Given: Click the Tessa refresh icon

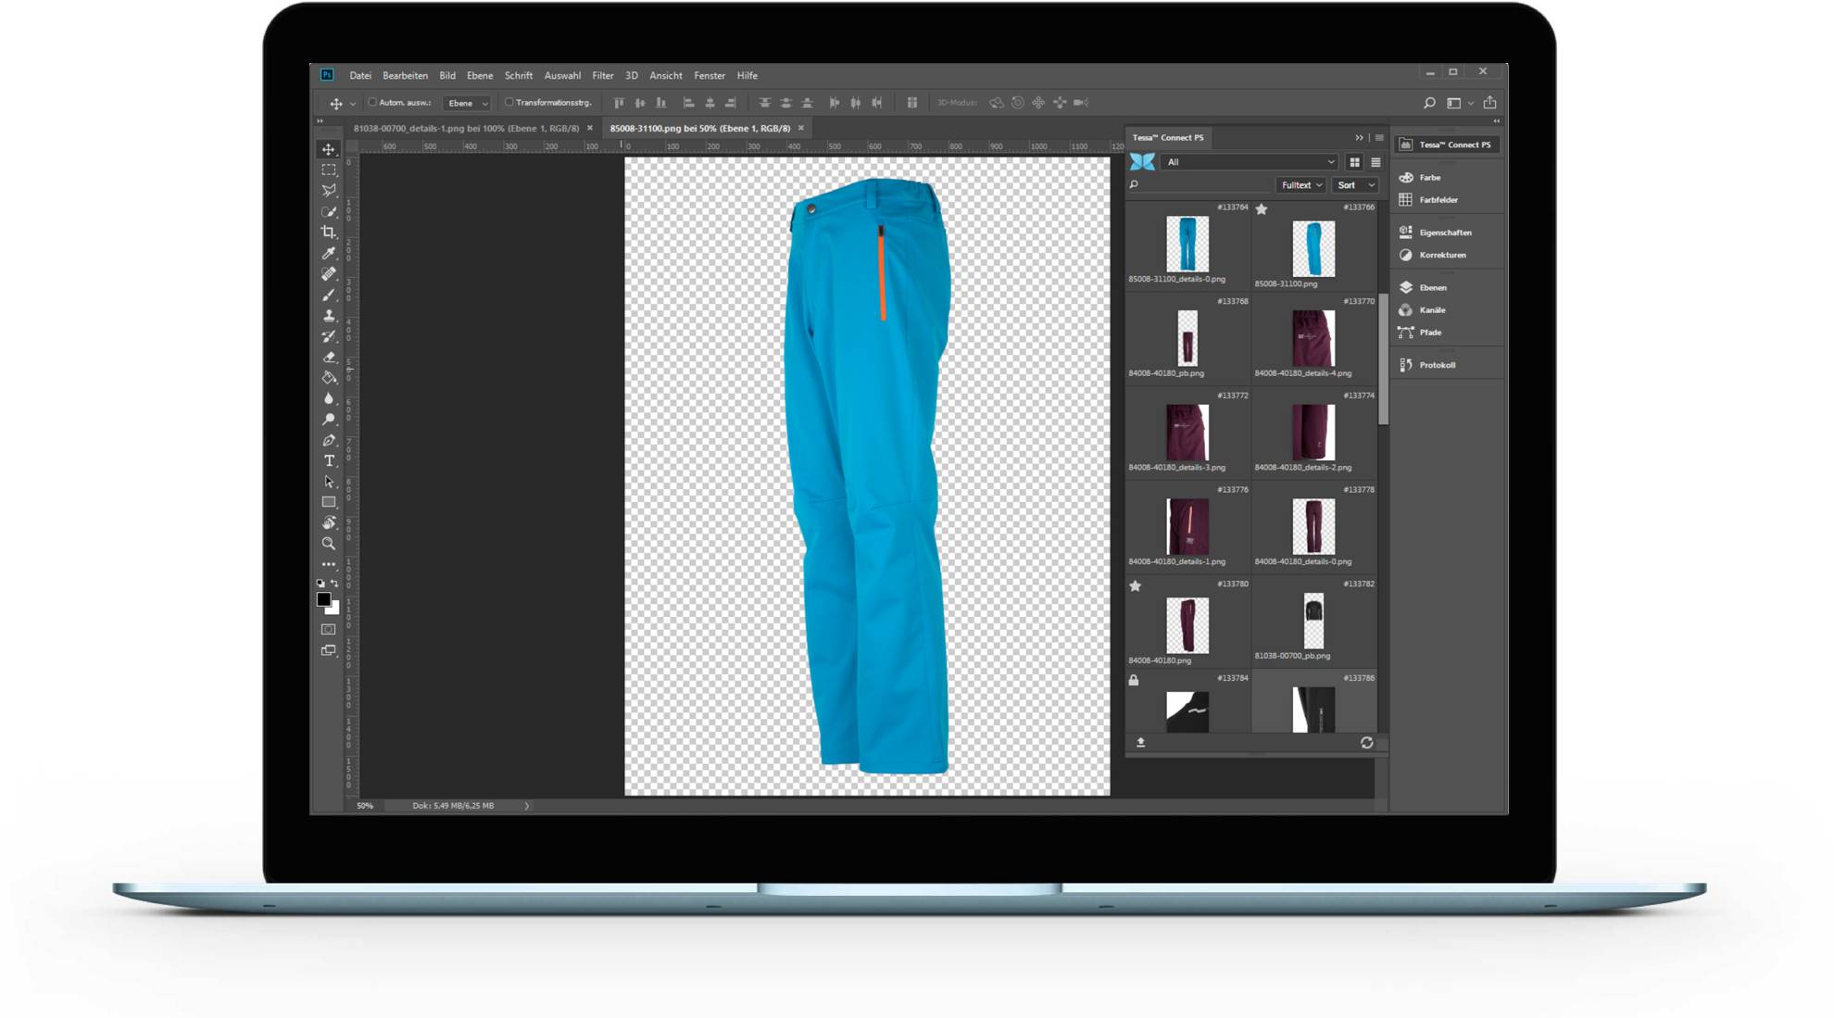Looking at the screenshot, I should (1366, 743).
